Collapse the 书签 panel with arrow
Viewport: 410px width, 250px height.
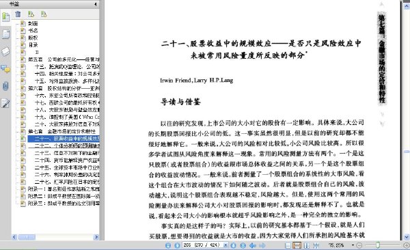[x=96, y=4]
